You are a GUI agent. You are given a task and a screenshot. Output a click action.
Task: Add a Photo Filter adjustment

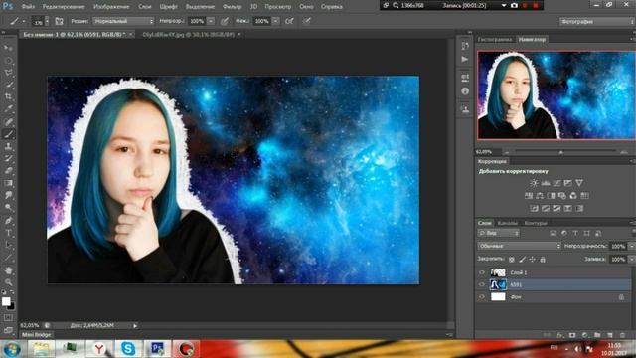(562, 196)
